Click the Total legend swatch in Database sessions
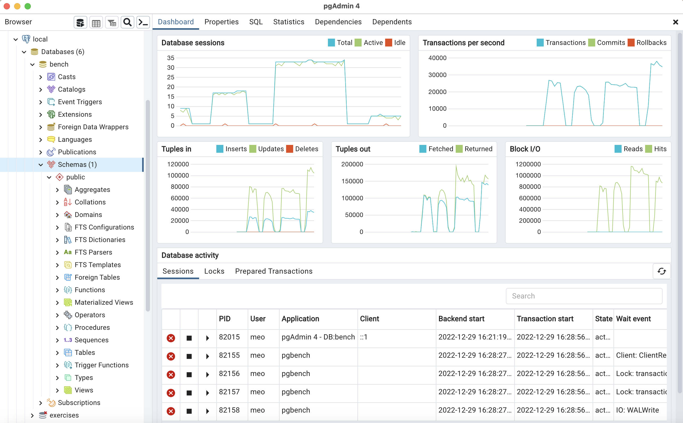Viewport: 683px width, 423px height. coord(331,43)
